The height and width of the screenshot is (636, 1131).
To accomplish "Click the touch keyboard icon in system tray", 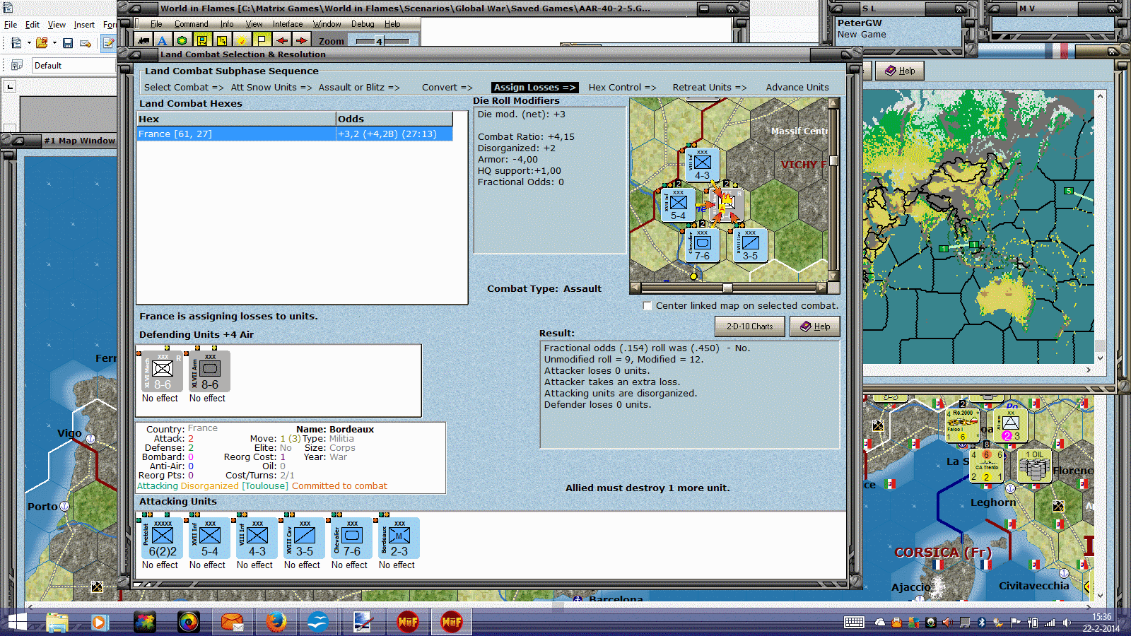I will tap(854, 623).
